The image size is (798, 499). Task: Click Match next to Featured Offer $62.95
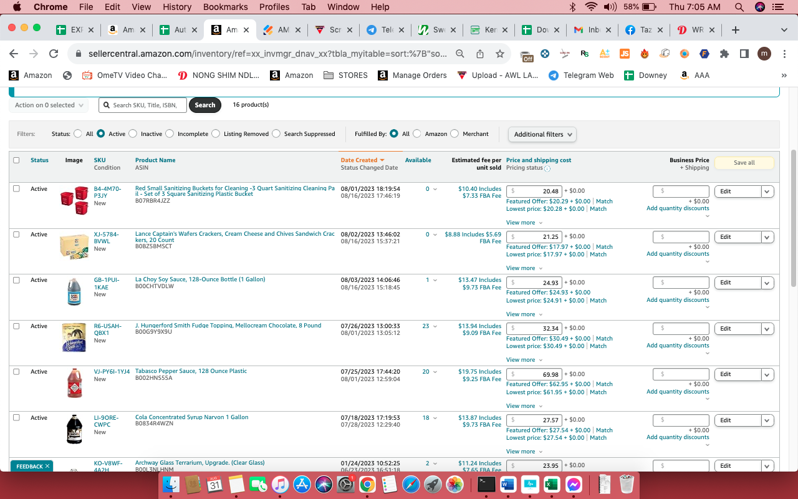click(604, 384)
